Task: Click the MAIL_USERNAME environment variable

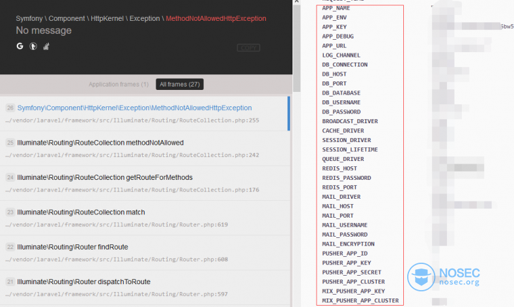Action: tap(345, 226)
